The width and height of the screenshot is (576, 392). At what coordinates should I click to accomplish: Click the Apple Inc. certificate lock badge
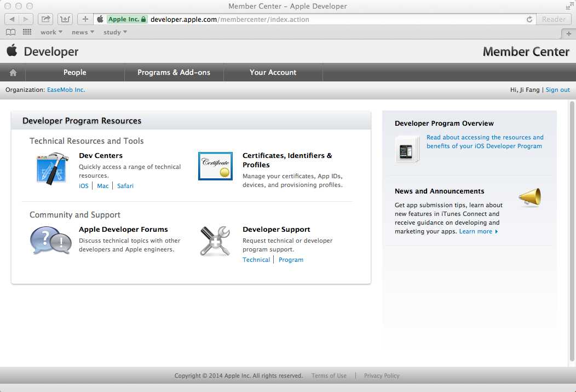point(127,19)
